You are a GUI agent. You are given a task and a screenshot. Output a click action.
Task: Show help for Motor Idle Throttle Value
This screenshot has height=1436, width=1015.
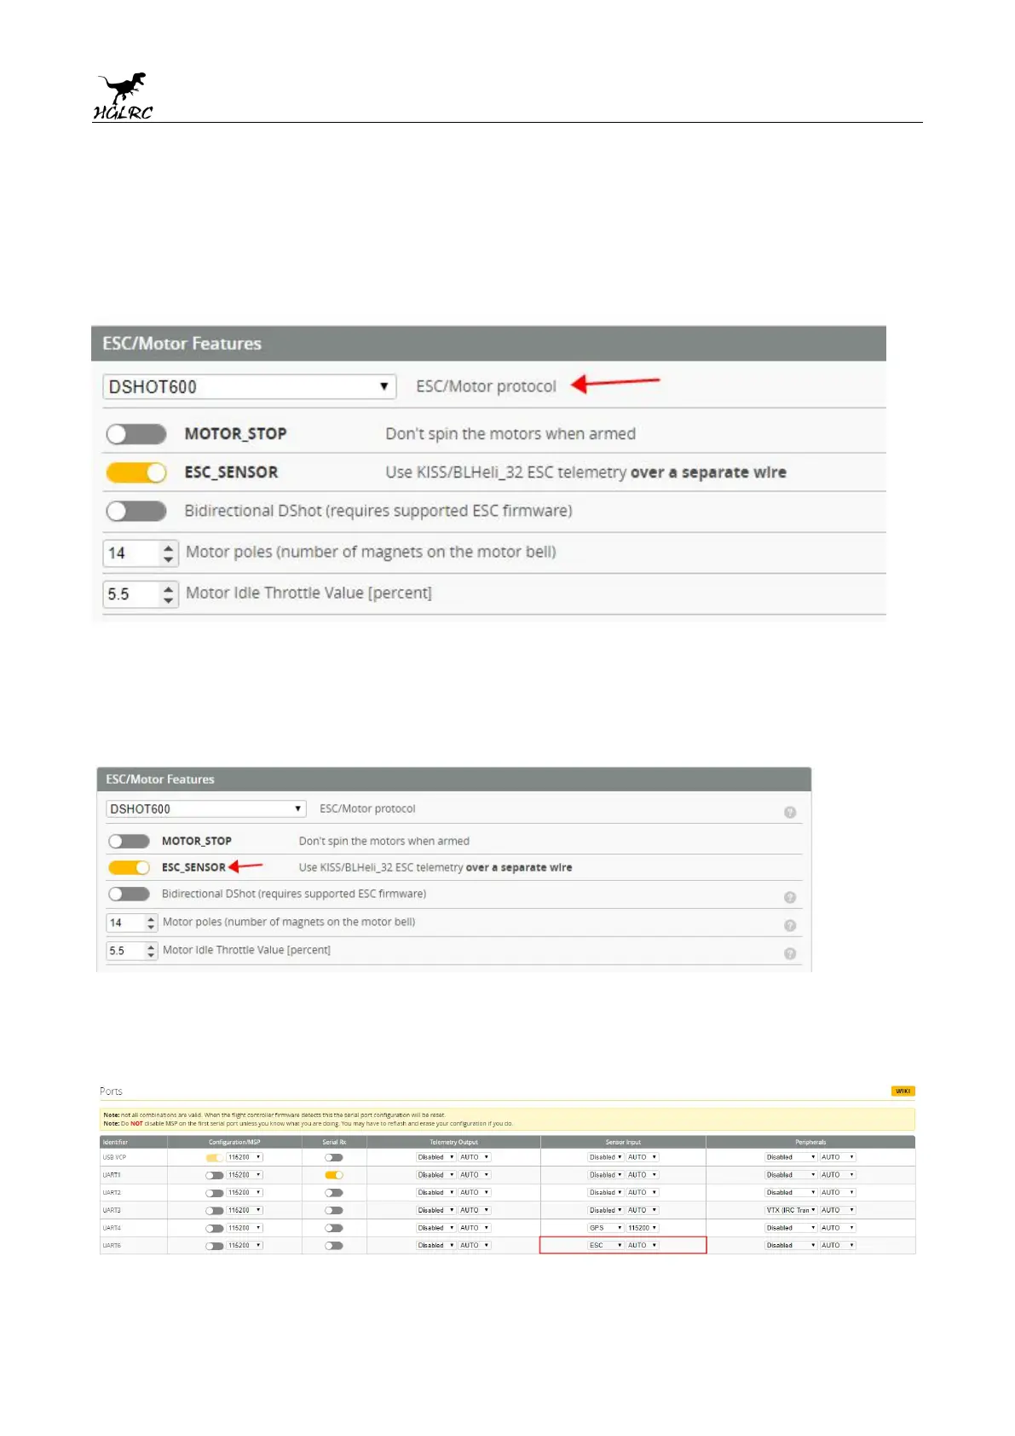point(790,953)
